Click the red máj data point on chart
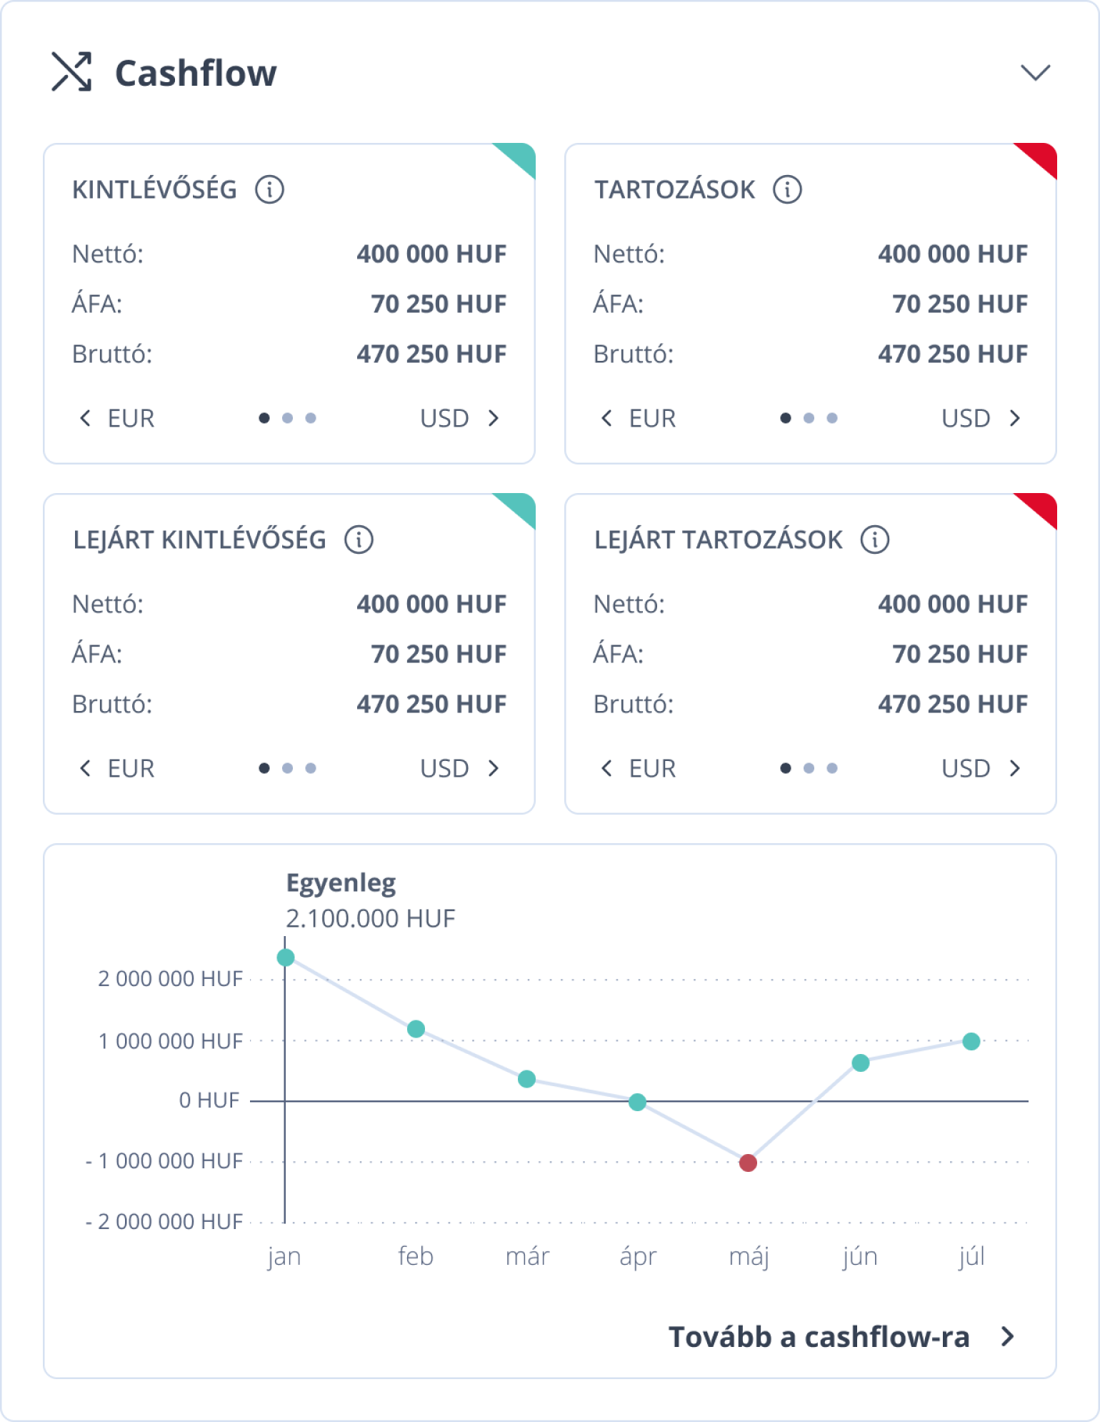This screenshot has height=1422, width=1100. 748,1163
